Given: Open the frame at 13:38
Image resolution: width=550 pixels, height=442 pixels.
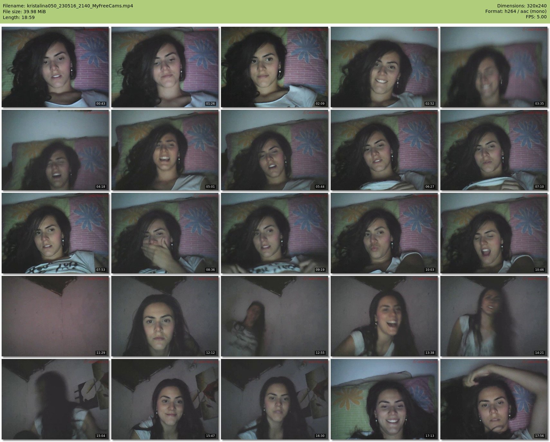Looking at the screenshot, I should click(384, 316).
